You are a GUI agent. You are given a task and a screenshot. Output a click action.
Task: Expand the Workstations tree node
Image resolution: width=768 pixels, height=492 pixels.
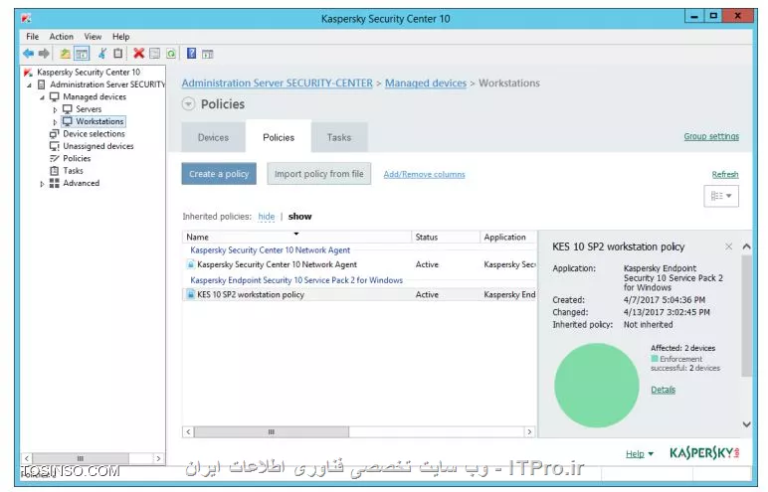[55, 122]
